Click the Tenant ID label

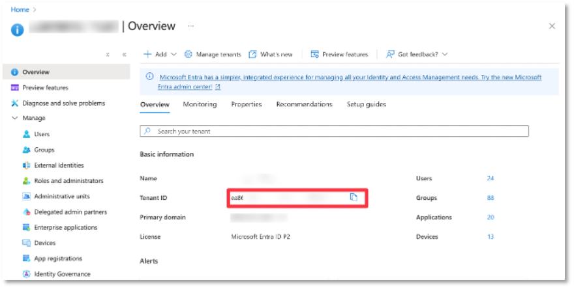point(153,198)
